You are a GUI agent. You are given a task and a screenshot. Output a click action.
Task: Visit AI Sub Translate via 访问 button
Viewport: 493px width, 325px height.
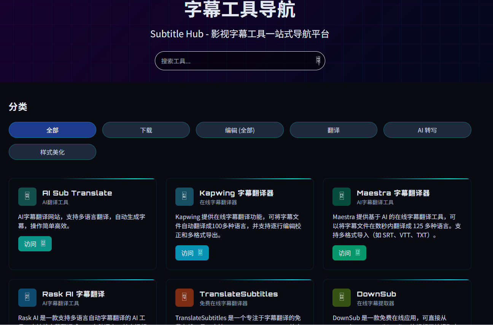click(35, 244)
